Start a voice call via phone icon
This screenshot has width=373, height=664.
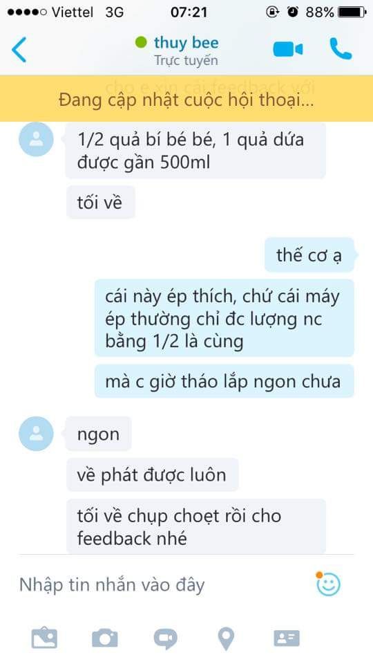pos(341,48)
